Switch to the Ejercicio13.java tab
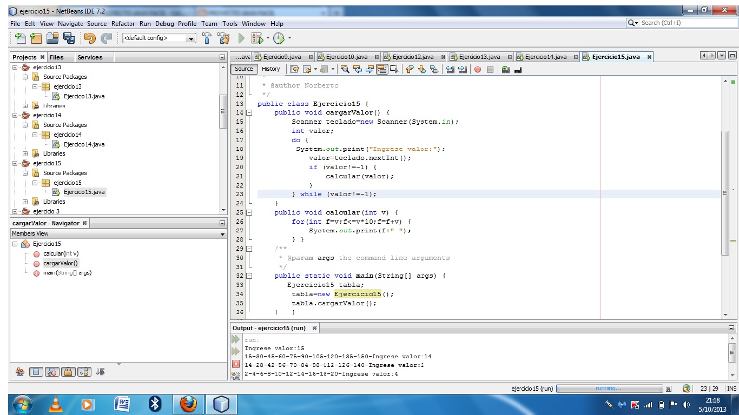 [478, 56]
